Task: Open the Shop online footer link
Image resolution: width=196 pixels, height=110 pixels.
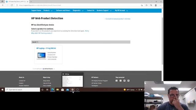Action: 47,81
